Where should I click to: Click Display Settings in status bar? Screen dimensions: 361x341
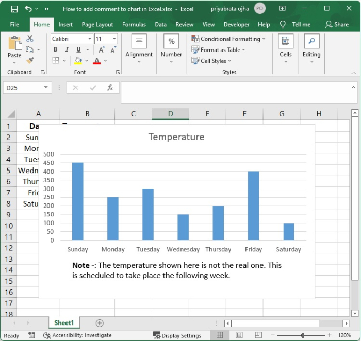(177, 335)
